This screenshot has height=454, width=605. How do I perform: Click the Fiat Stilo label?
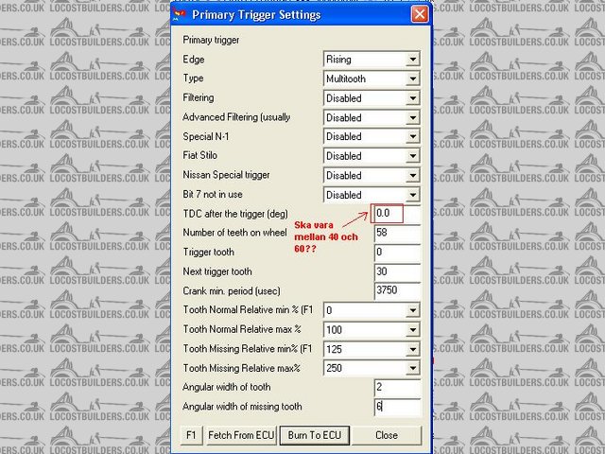tap(199, 155)
